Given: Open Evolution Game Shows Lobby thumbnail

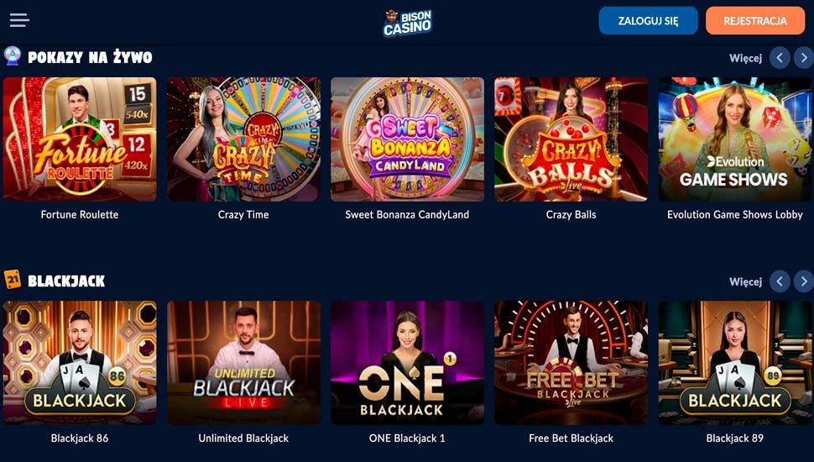Looking at the screenshot, I should coord(735,139).
